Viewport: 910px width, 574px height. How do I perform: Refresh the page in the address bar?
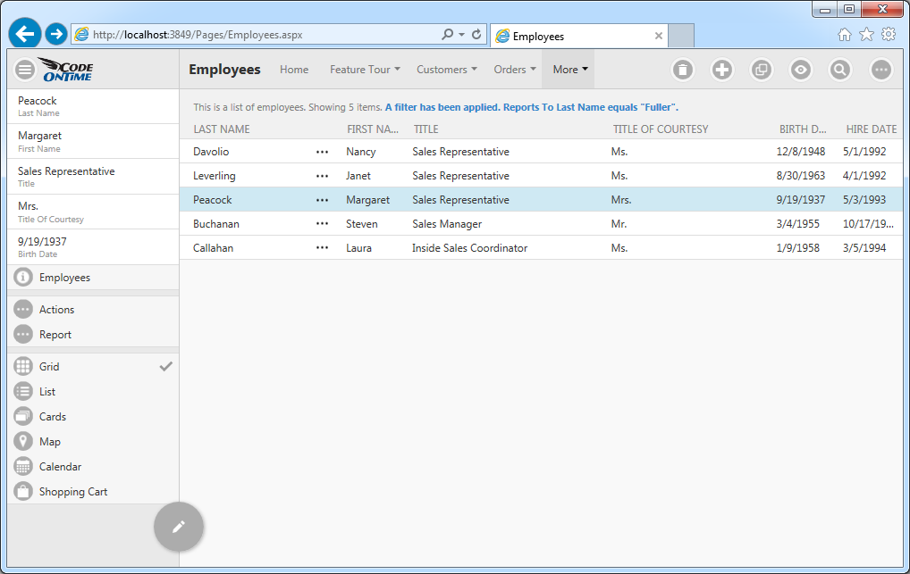pyautogui.click(x=476, y=34)
